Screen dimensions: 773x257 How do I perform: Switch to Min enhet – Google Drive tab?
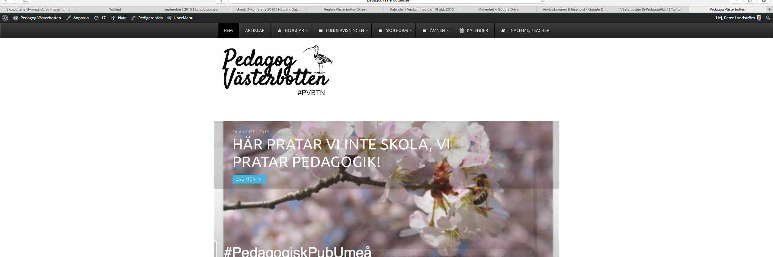pos(498,9)
